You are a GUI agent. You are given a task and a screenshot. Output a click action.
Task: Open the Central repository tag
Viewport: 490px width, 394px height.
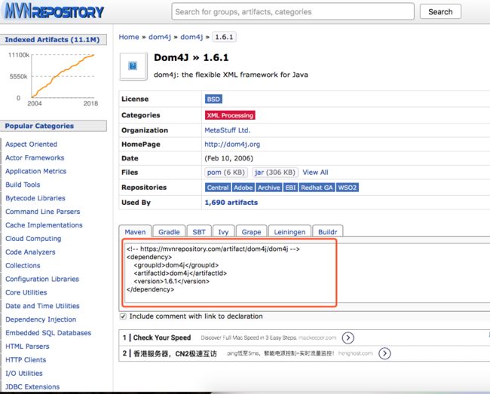tap(218, 188)
